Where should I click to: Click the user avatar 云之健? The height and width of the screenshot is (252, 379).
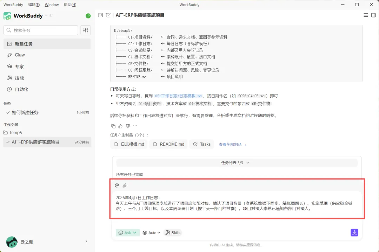[x=12, y=242]
